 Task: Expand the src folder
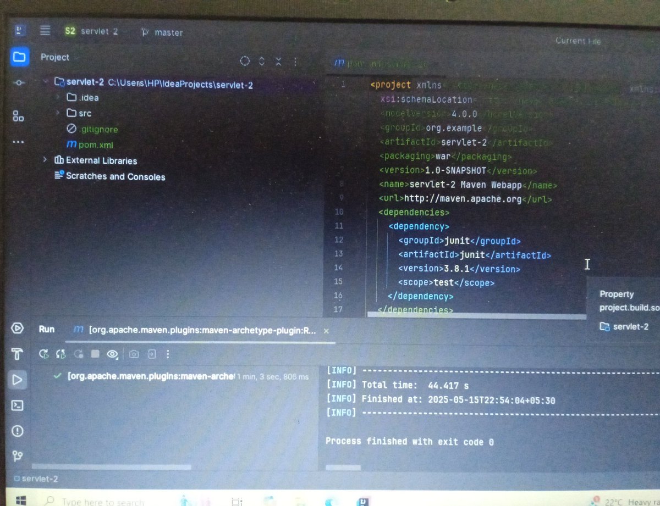point(58,113)
